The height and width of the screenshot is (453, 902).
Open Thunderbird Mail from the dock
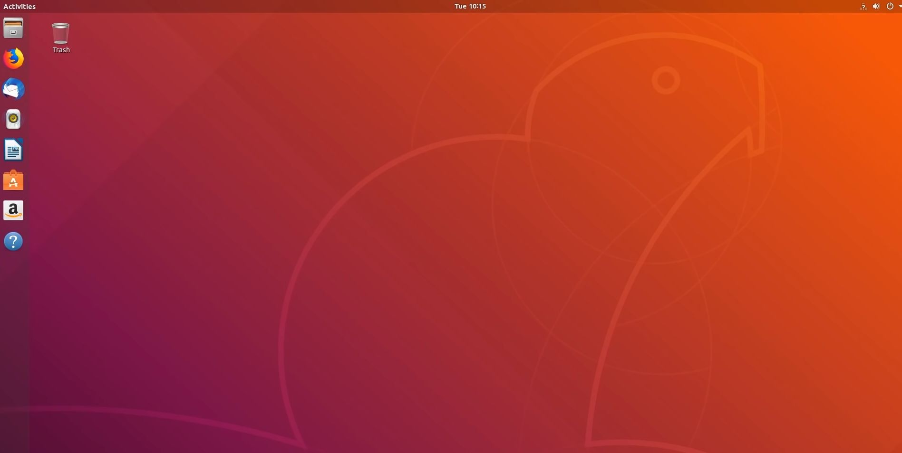click(13, 89)
